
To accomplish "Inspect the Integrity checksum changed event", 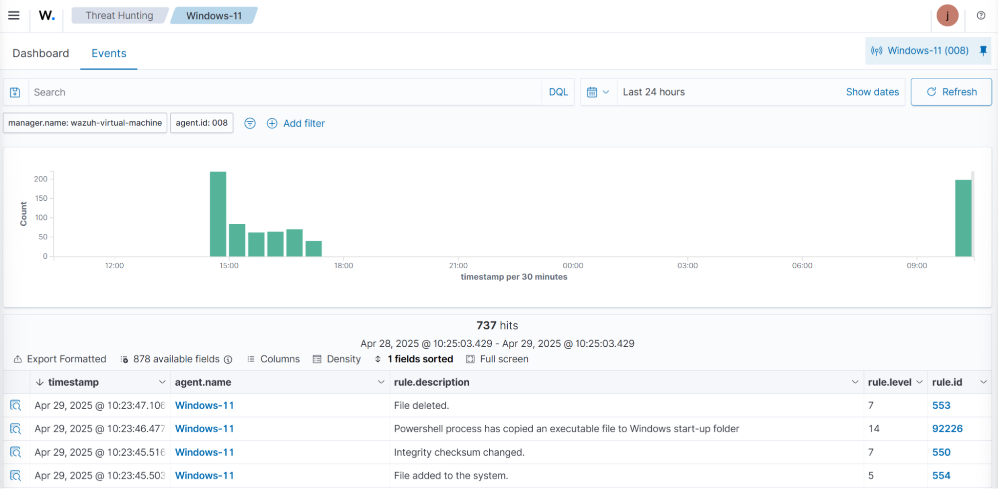I will pos(15,452).
